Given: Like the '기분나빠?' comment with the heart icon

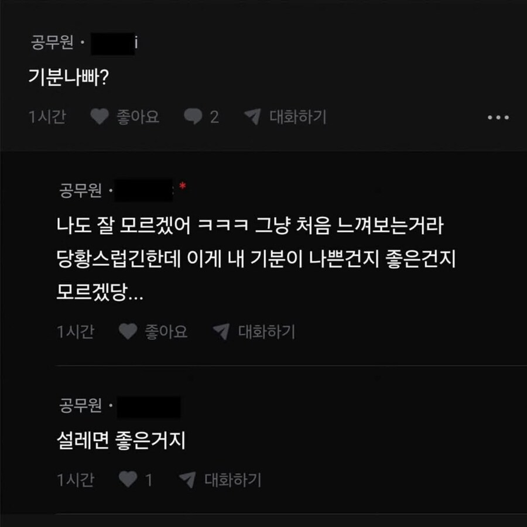Looking at the screenshot, I should pyautogui.click(x=100, y=117).
